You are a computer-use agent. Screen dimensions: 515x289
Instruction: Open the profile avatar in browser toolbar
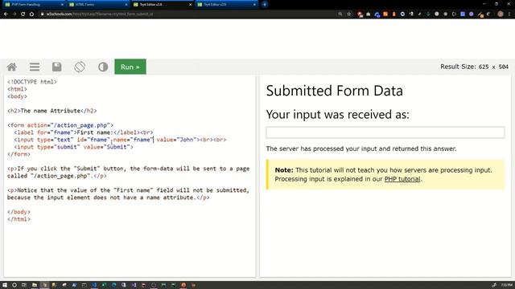[x=501, y=14]
